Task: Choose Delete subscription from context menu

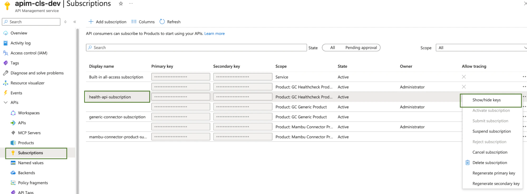Action: click(490, 163)
